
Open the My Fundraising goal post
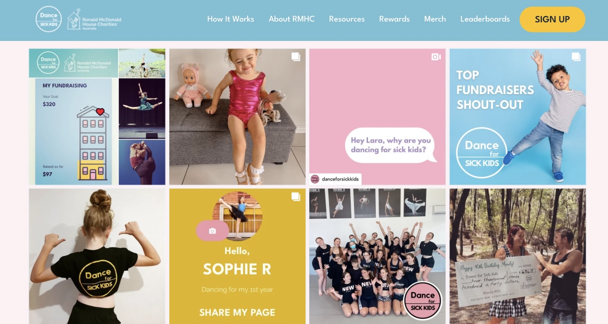(97, 117)
